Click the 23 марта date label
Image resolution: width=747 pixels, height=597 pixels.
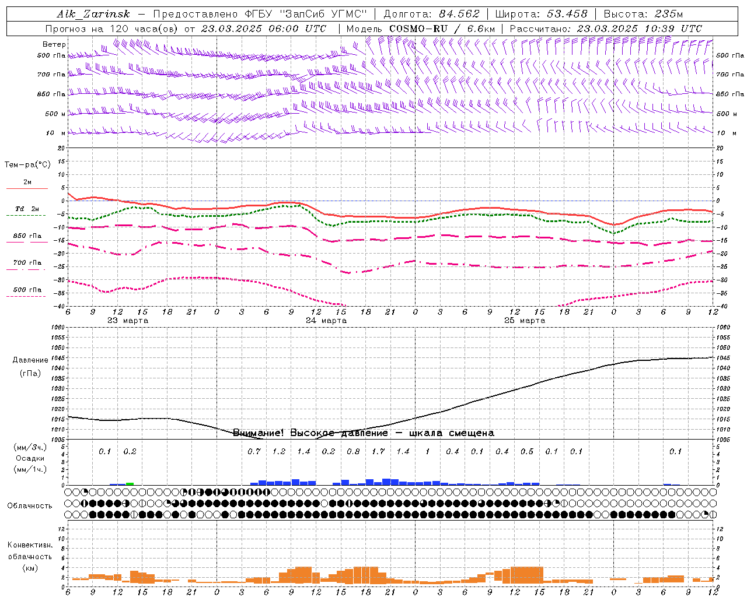[x=128, y=321]
